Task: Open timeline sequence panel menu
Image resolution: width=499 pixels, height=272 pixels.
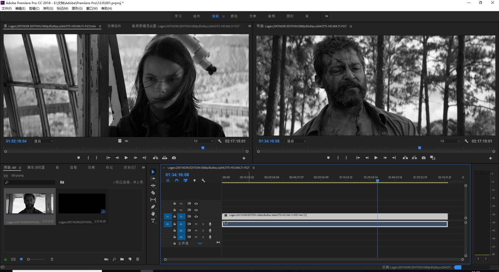Action: (254, 168)
